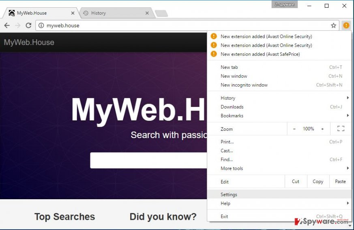Open Avast SafePrice extension notice
The height and width of the screenshot is (230, 354).
pos(279,54)
